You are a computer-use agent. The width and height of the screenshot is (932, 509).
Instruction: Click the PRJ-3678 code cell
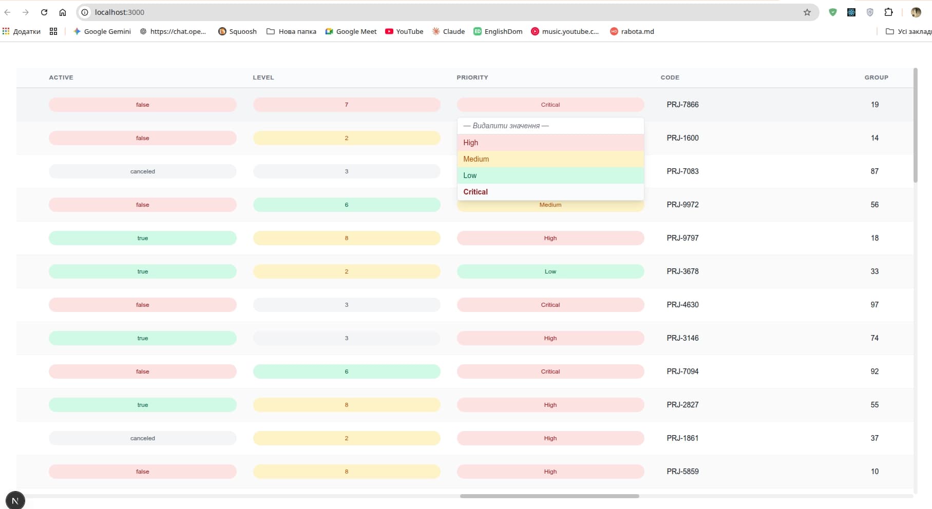[x=682, y=271]
